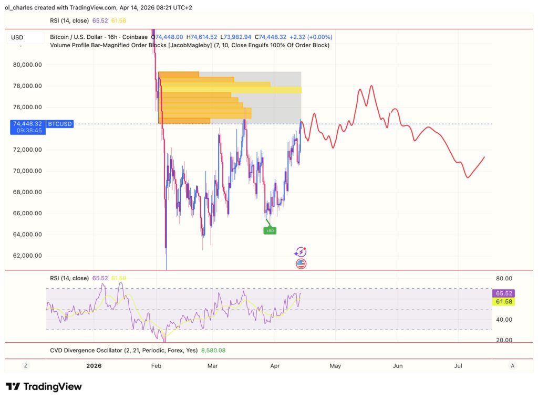Image resolution: width=538 pixels, height=401 pixels.
Task: Click the red notification dot on the event icon
Action: pos(305,248)
